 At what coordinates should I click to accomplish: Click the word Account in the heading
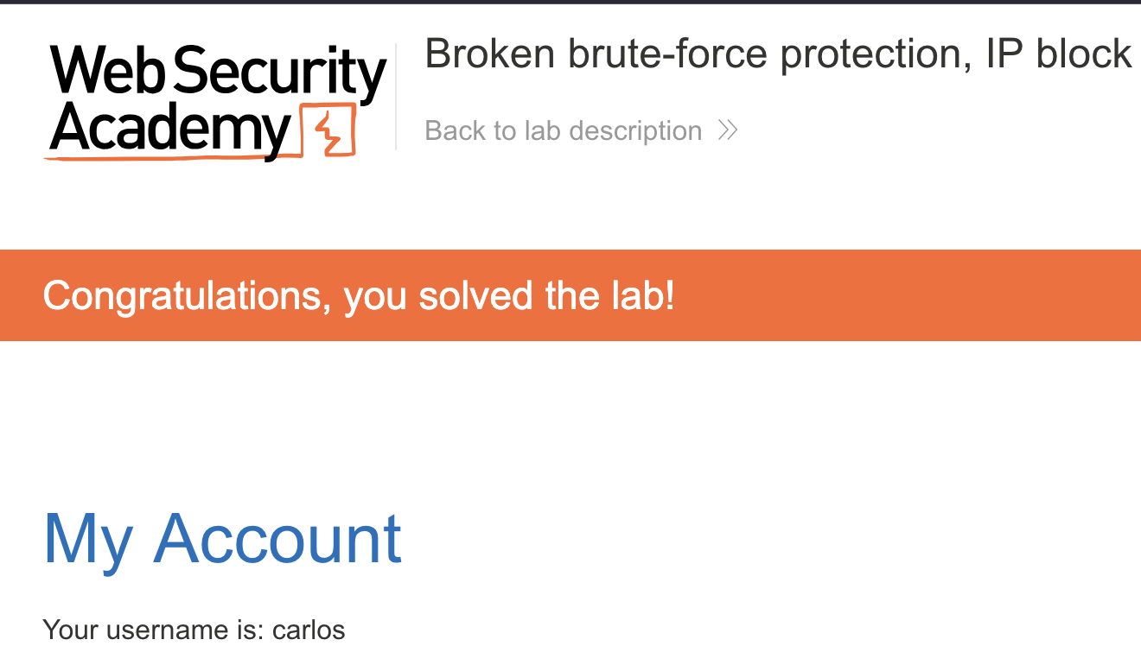(x=277, y=539)
